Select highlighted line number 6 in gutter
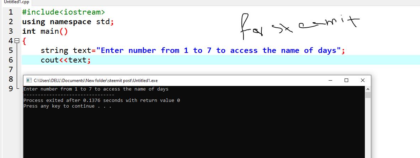 coord(11,60)
